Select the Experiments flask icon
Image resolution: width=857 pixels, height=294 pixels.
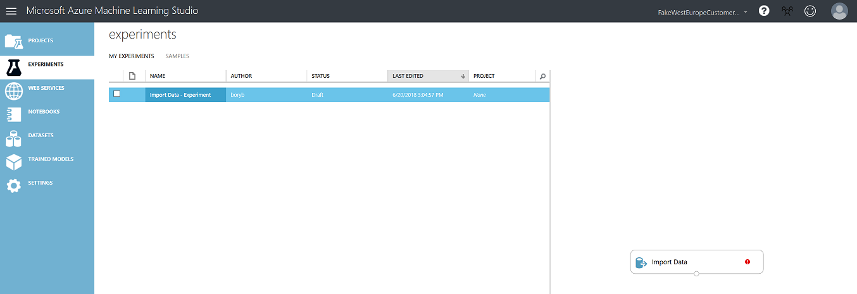point(14,66)
